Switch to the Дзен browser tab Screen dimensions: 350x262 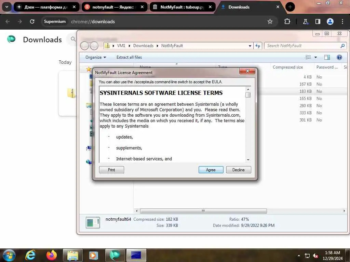tap(46, 7)
